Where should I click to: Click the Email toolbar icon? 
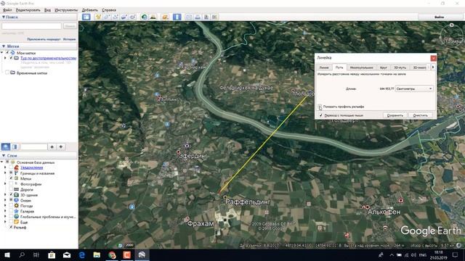pos(189,17)
